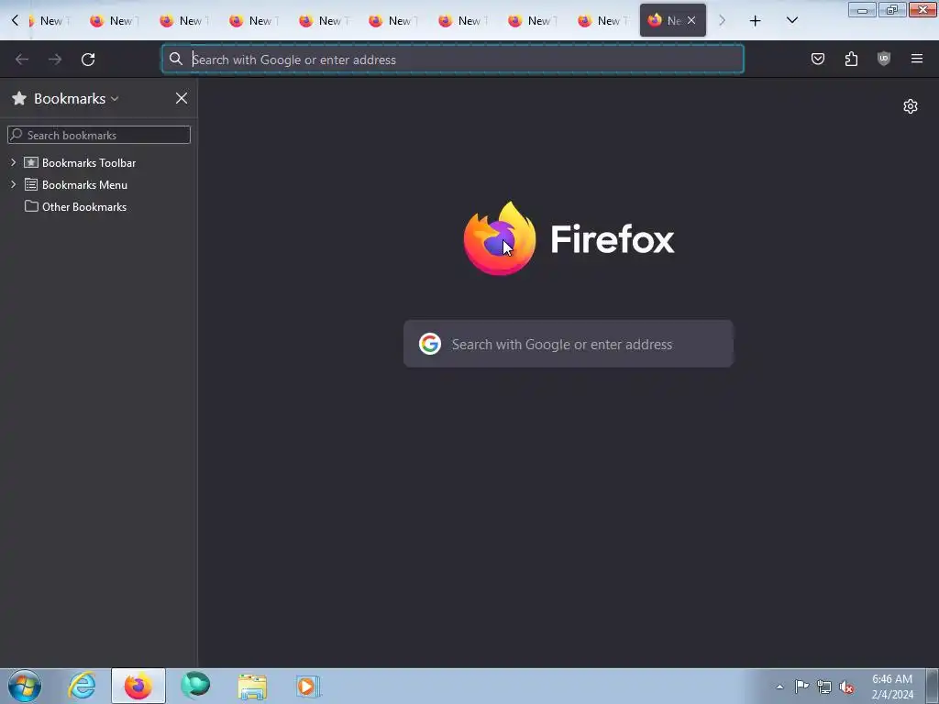
Task: Expand the Bookmarks Menu folder
Action: point(13,185)
